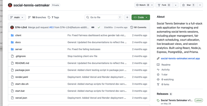Open the 18 Branches link

point(37,17)
